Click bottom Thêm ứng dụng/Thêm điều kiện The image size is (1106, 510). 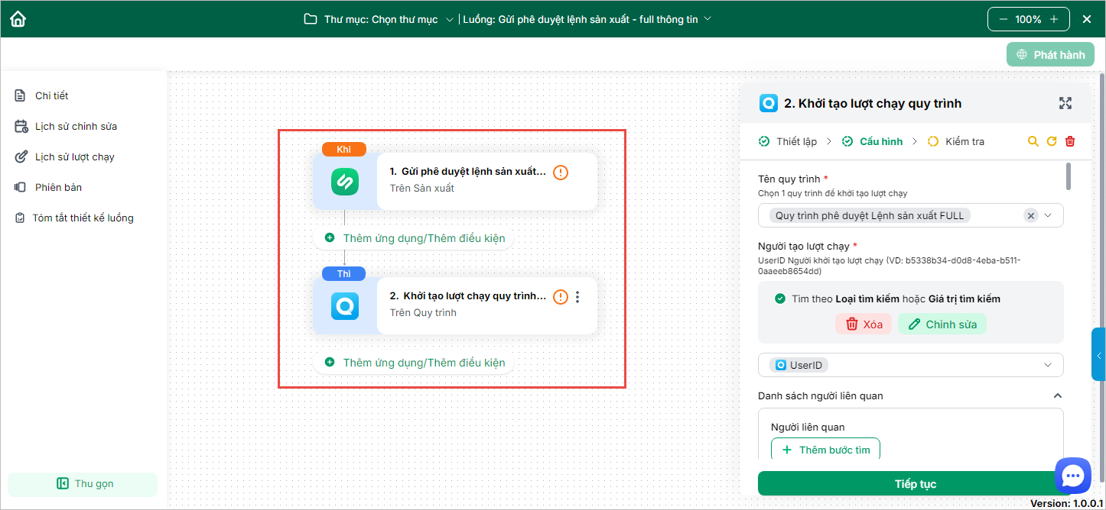pyautogui.click(x=414, y=363)
